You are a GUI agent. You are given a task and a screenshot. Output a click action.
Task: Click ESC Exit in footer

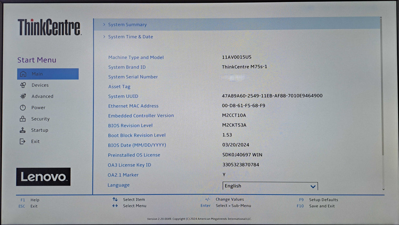coord(28,206)
